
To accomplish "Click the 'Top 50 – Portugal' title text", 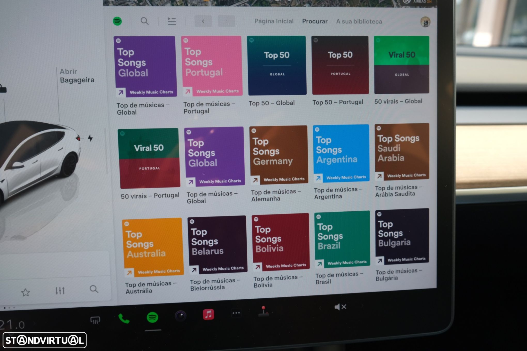I will (x=338, y=102).
